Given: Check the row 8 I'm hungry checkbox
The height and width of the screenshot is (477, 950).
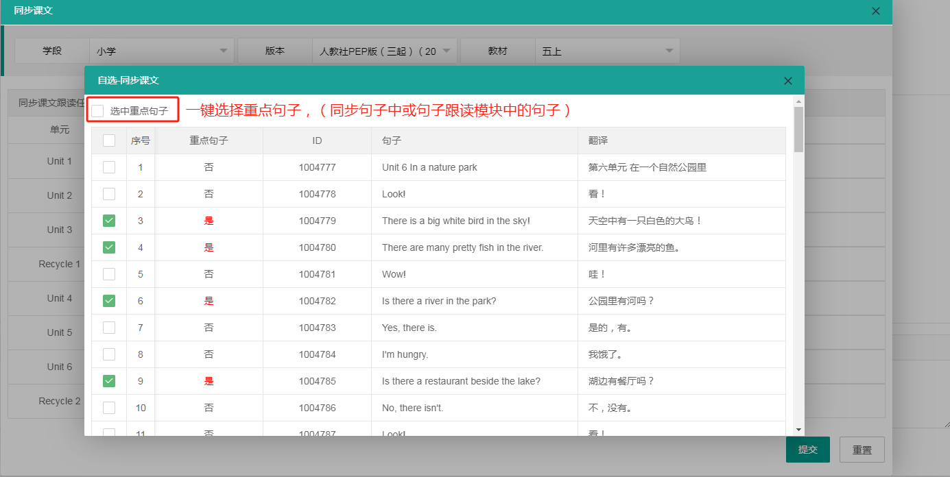Looking at the screenshot, I should pos(109,354).
